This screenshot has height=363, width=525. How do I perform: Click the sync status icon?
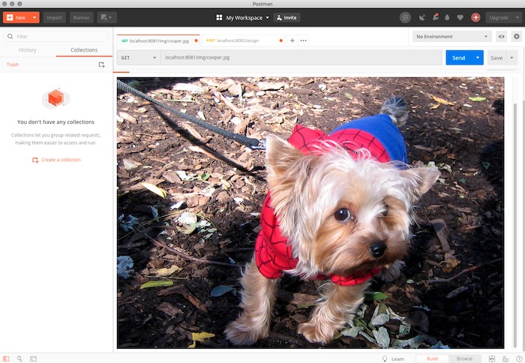pyautogui.click(x=405, y=17)
